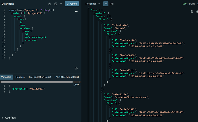Click the name field on line 6
Image resolution: width=198 pixels, height=122 pixels.
coord(22,25)
